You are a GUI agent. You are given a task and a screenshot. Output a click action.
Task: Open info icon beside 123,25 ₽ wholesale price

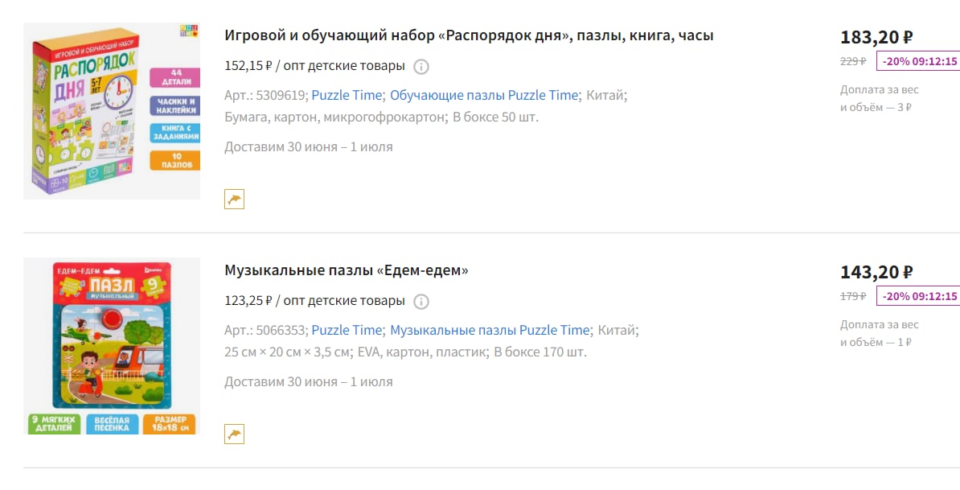point(421,302)
